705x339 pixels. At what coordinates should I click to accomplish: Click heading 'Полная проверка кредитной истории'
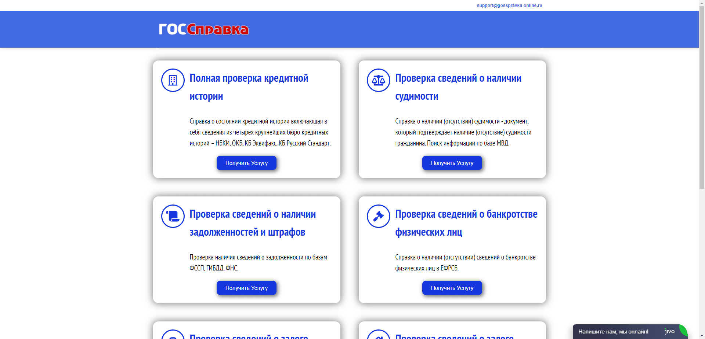coord(248,87)
